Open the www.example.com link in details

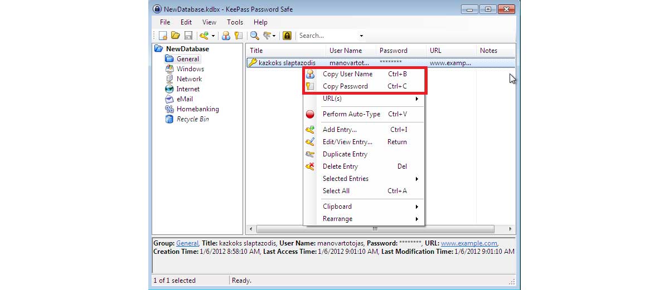pos(469,243)
